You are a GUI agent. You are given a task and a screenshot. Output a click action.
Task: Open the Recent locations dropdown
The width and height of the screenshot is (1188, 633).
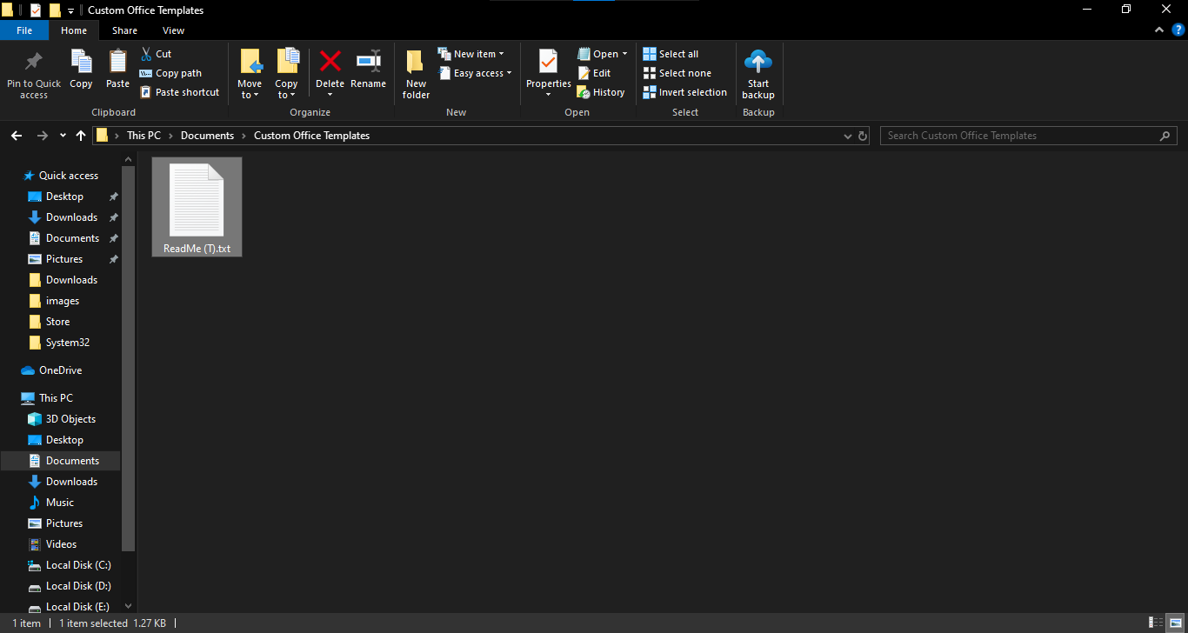tap(63, 136)
